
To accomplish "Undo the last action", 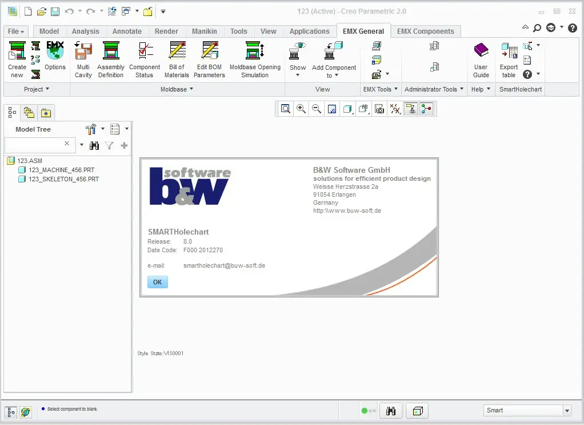I will click(69, 11).
